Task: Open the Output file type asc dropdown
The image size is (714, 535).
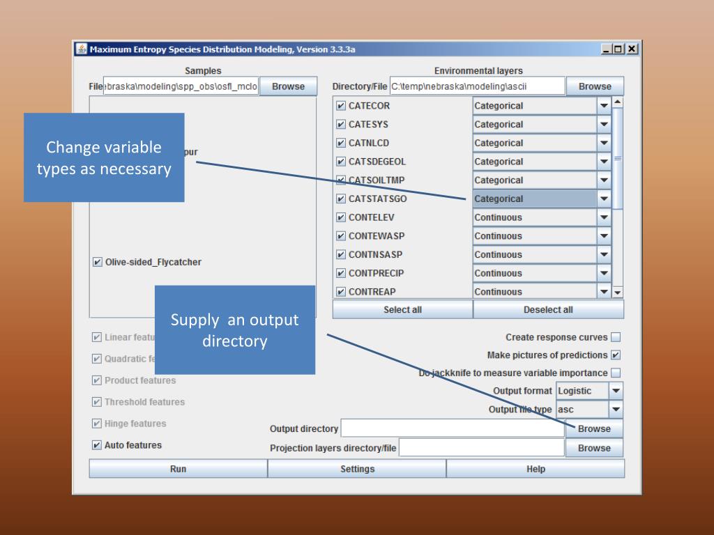Action: pyautogui.click(x=616, y=410)
